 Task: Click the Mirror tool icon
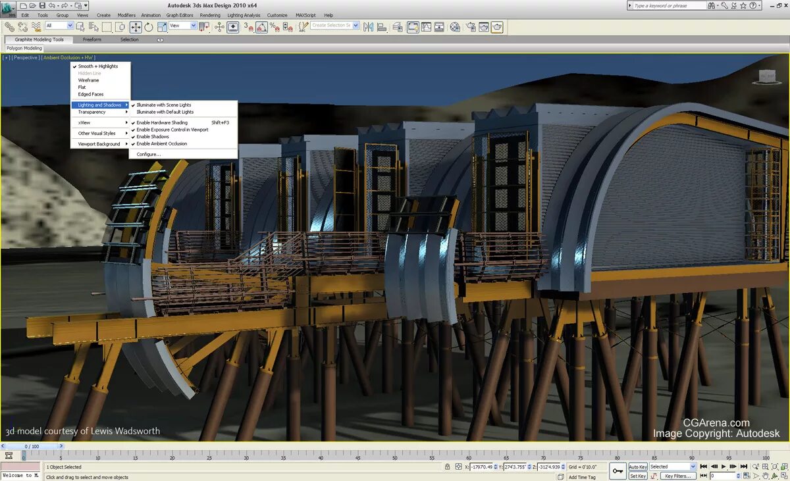[368, 27]
